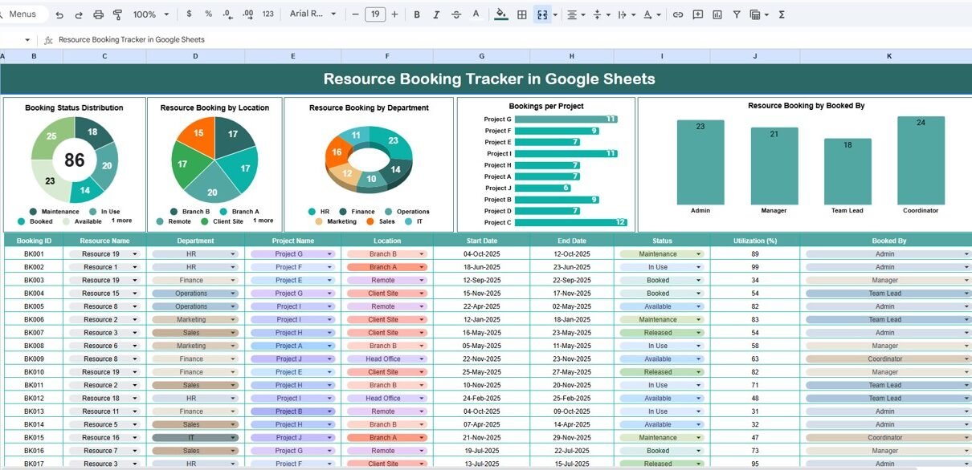Screen dimensions: 972x470
Task: Toggle Italic formatting
Action: [437, 14]
